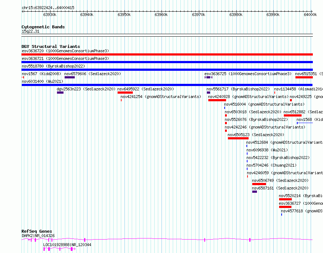
Task: Select the nsv4240928 red variant bar
Action: point(217,100)
